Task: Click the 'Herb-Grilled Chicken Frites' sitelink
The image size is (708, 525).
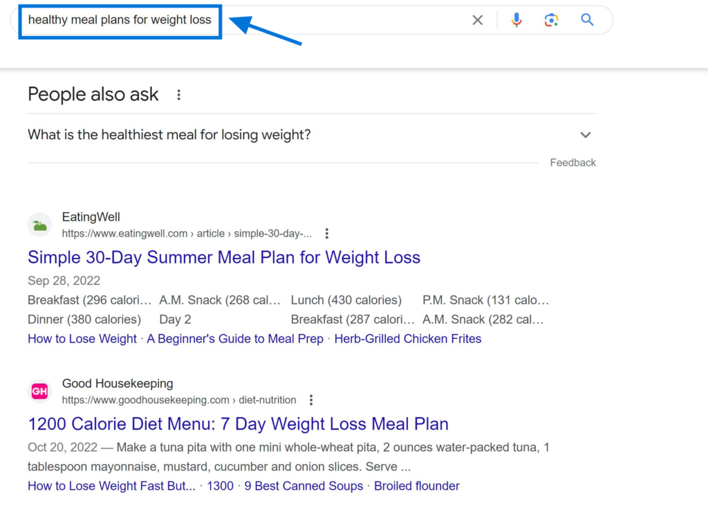Action: (x=408, y=339)
